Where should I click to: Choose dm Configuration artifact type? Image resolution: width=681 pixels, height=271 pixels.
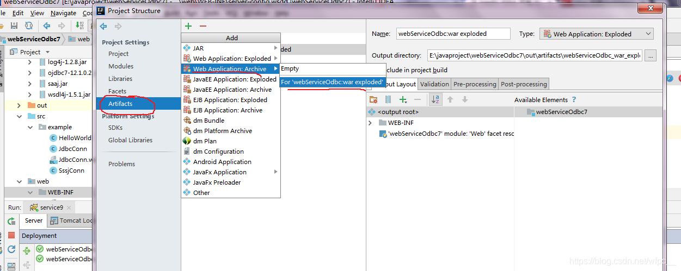(x=231, y=152)
